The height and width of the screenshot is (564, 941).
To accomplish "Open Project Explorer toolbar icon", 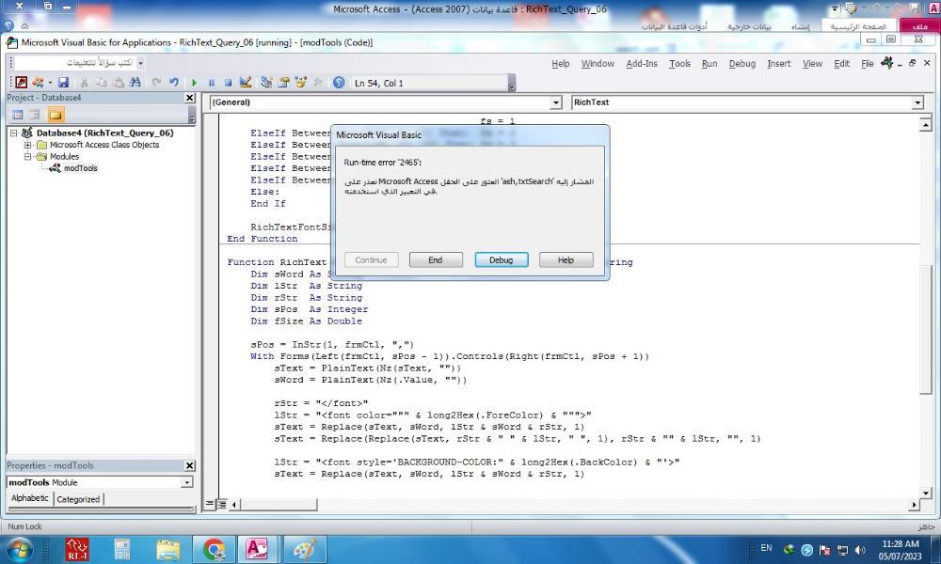I will tap(267, 83).
